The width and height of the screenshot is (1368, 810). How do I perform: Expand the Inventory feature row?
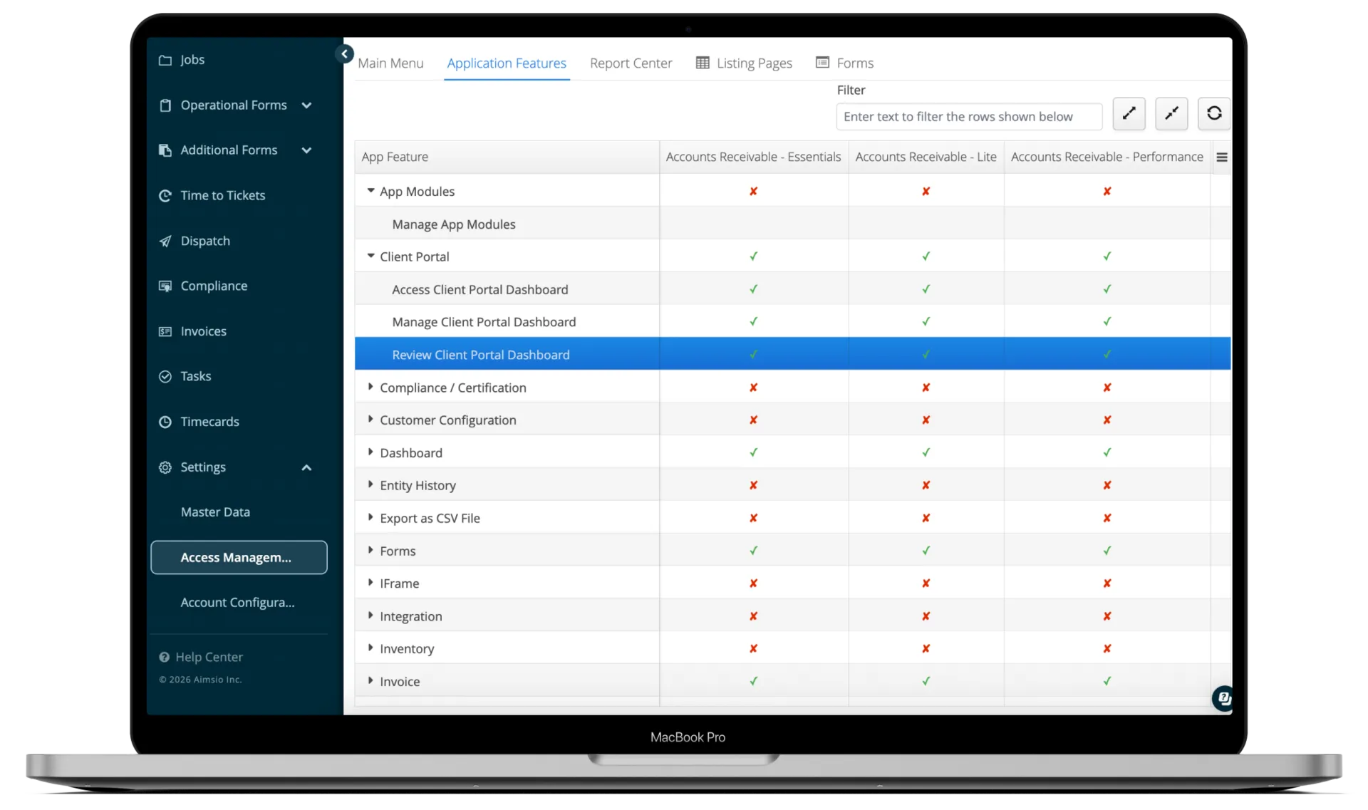[370, 648]
